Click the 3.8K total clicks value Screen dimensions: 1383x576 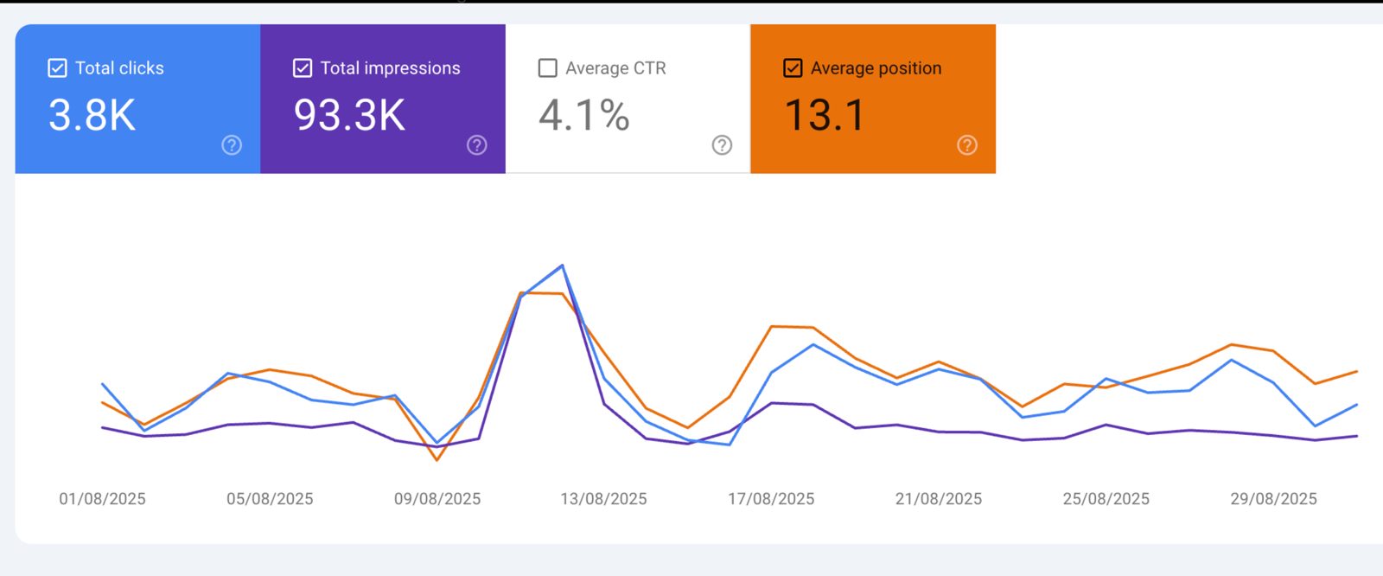pos(92,115)
